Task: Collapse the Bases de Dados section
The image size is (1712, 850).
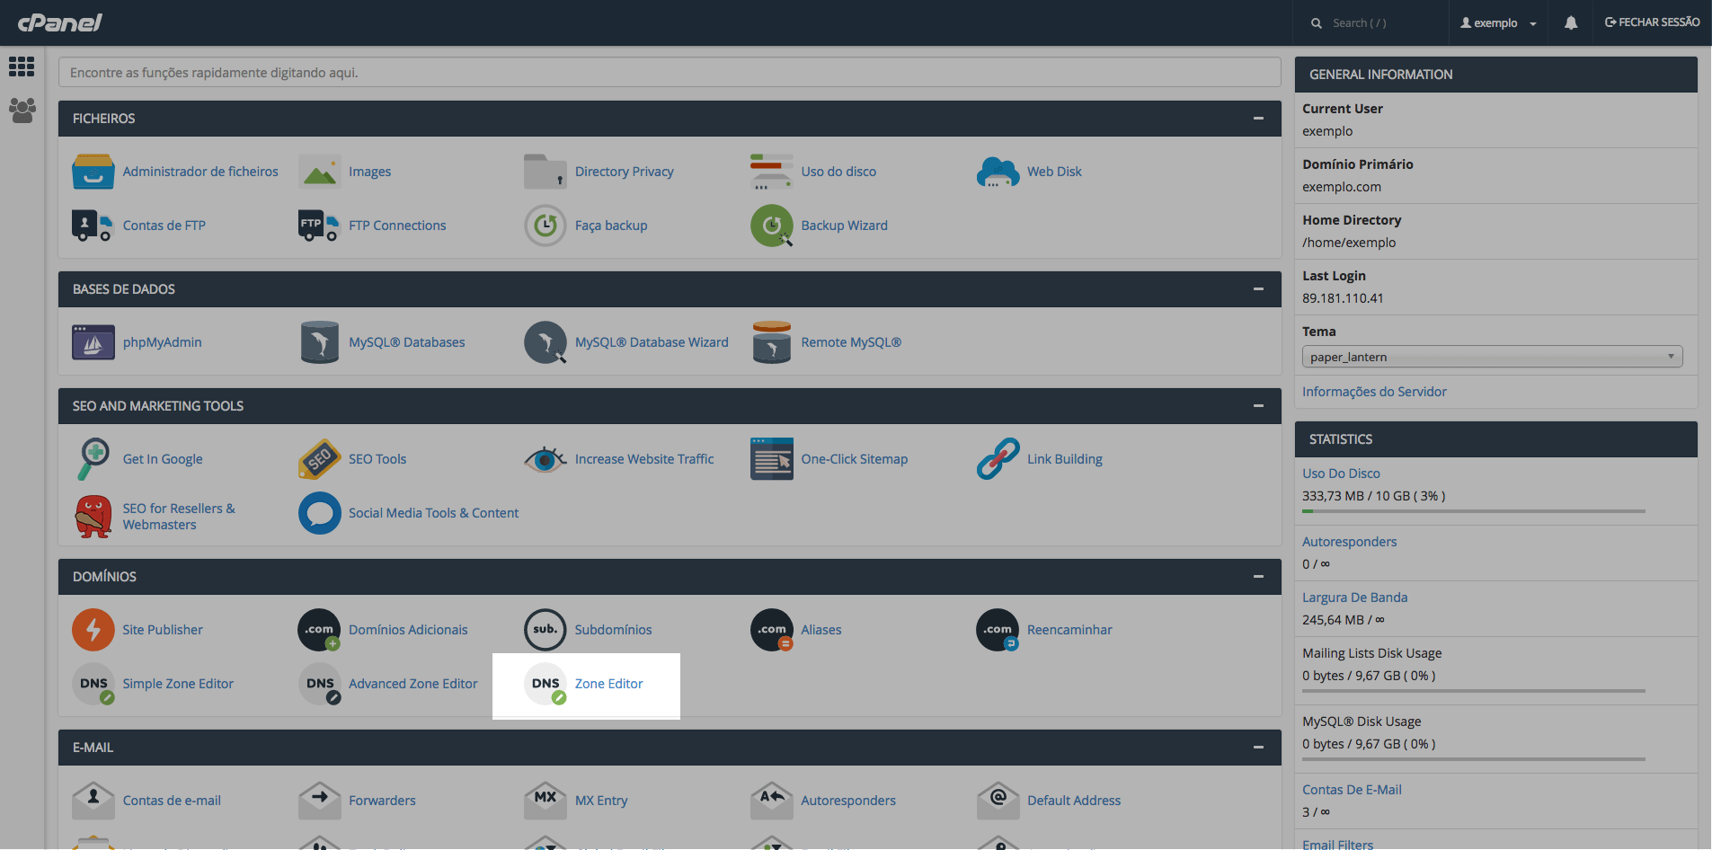Action: (x=1258, y=289)
